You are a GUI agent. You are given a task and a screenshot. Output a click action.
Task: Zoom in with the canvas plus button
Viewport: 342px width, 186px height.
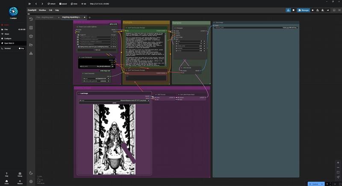pyautogui.click(x=338, y=162)
